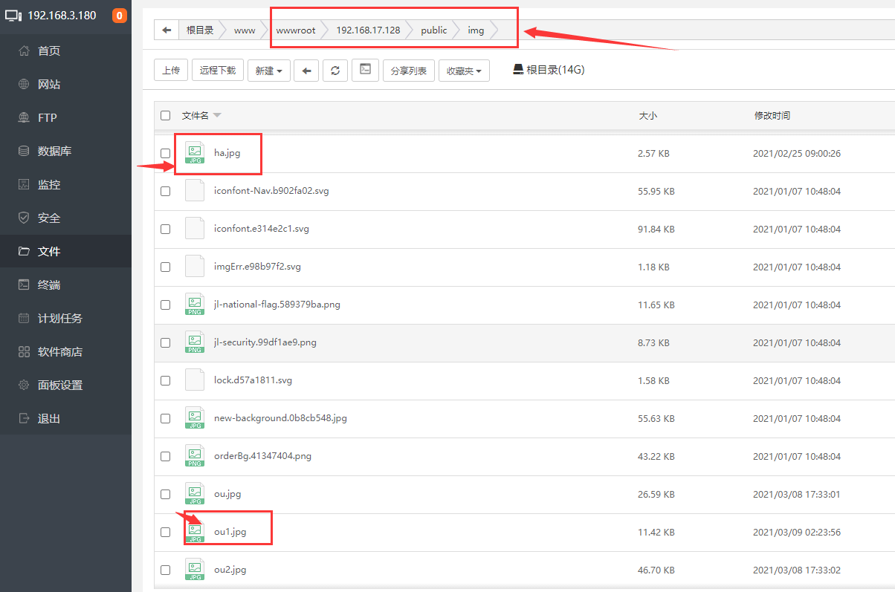Check the box for ha.jpg
This screenshot has height=592, width=895.
[165, 154]
